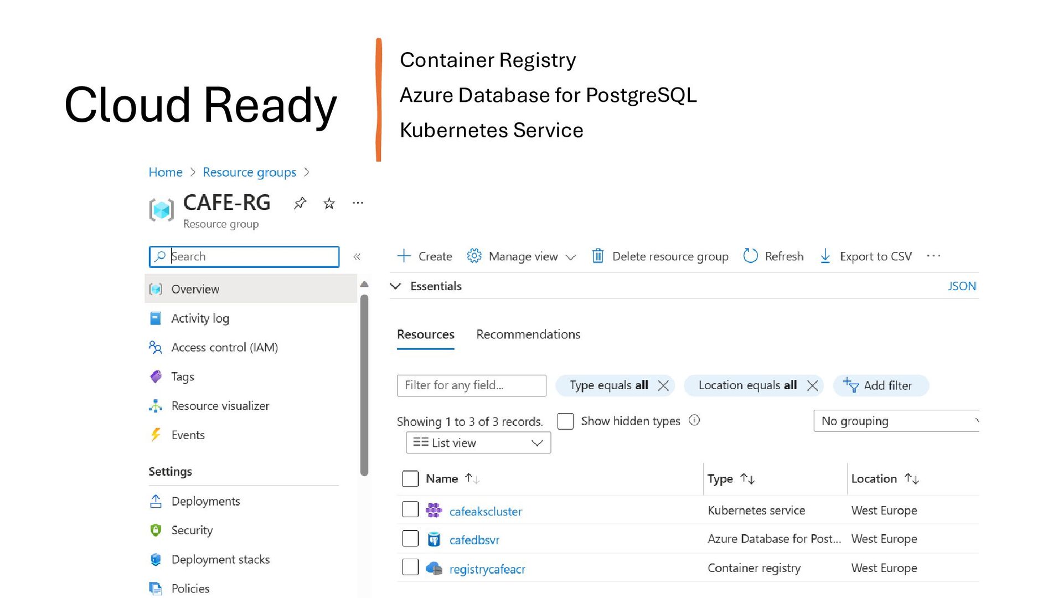Switch to the Recommendations tab
This screenshot has height=598, width=1063.
[x=528, y=334]
